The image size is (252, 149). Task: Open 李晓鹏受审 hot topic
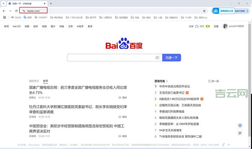pos(179,124)
